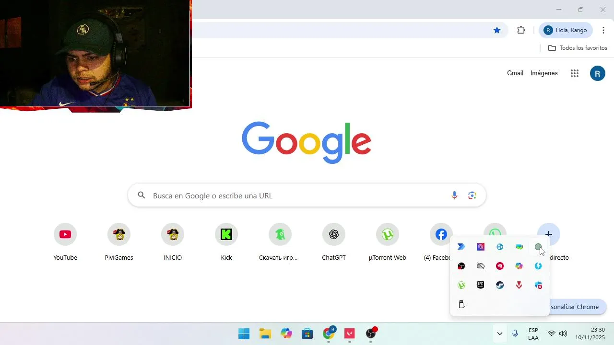Viewport: 614px width, 345px height.
Task: Open the Epic Games tray icon
Action: [x=481, y=285]
